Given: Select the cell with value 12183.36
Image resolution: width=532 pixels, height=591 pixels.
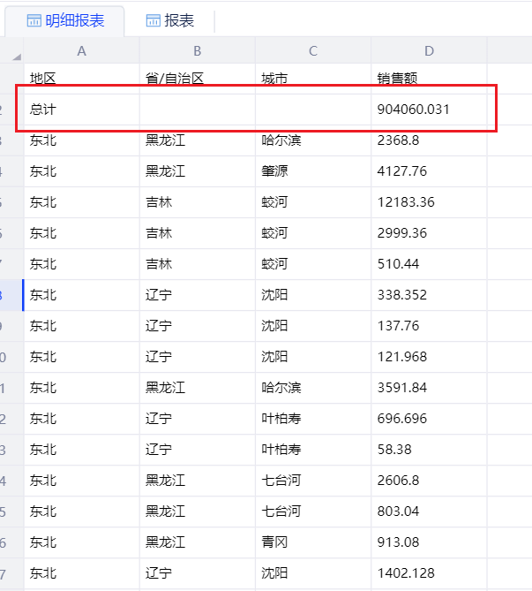Looking at the screenshot, I should [x=429, y=202].
